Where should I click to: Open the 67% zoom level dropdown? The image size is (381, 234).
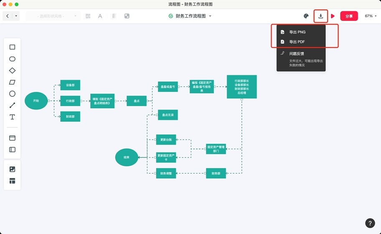point(371,16)
